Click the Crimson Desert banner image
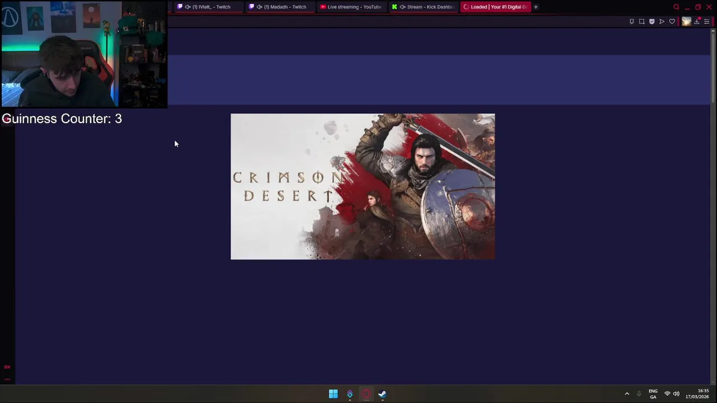717x403 pixels. point(362,186)
